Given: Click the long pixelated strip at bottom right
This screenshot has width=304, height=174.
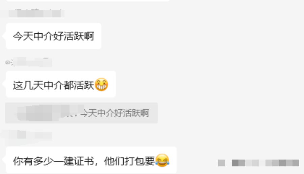Looking at the screenshot, I should point(265,163).
